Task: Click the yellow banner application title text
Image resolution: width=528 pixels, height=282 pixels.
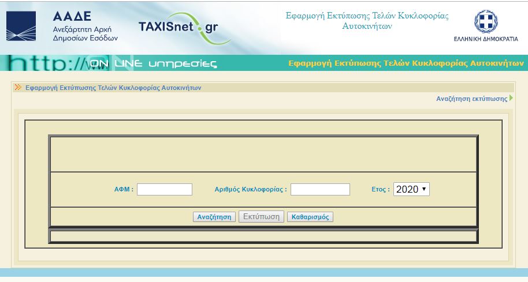Action: coord(406,63)
